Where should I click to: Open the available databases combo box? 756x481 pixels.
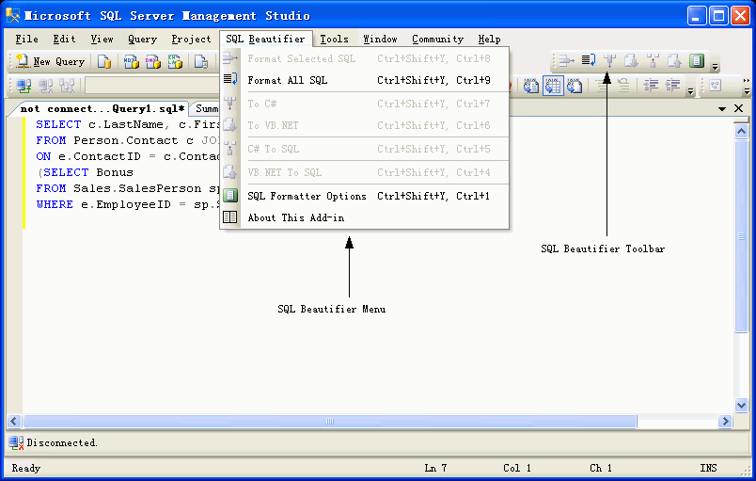pyautogui.click(x=152, y=86)
